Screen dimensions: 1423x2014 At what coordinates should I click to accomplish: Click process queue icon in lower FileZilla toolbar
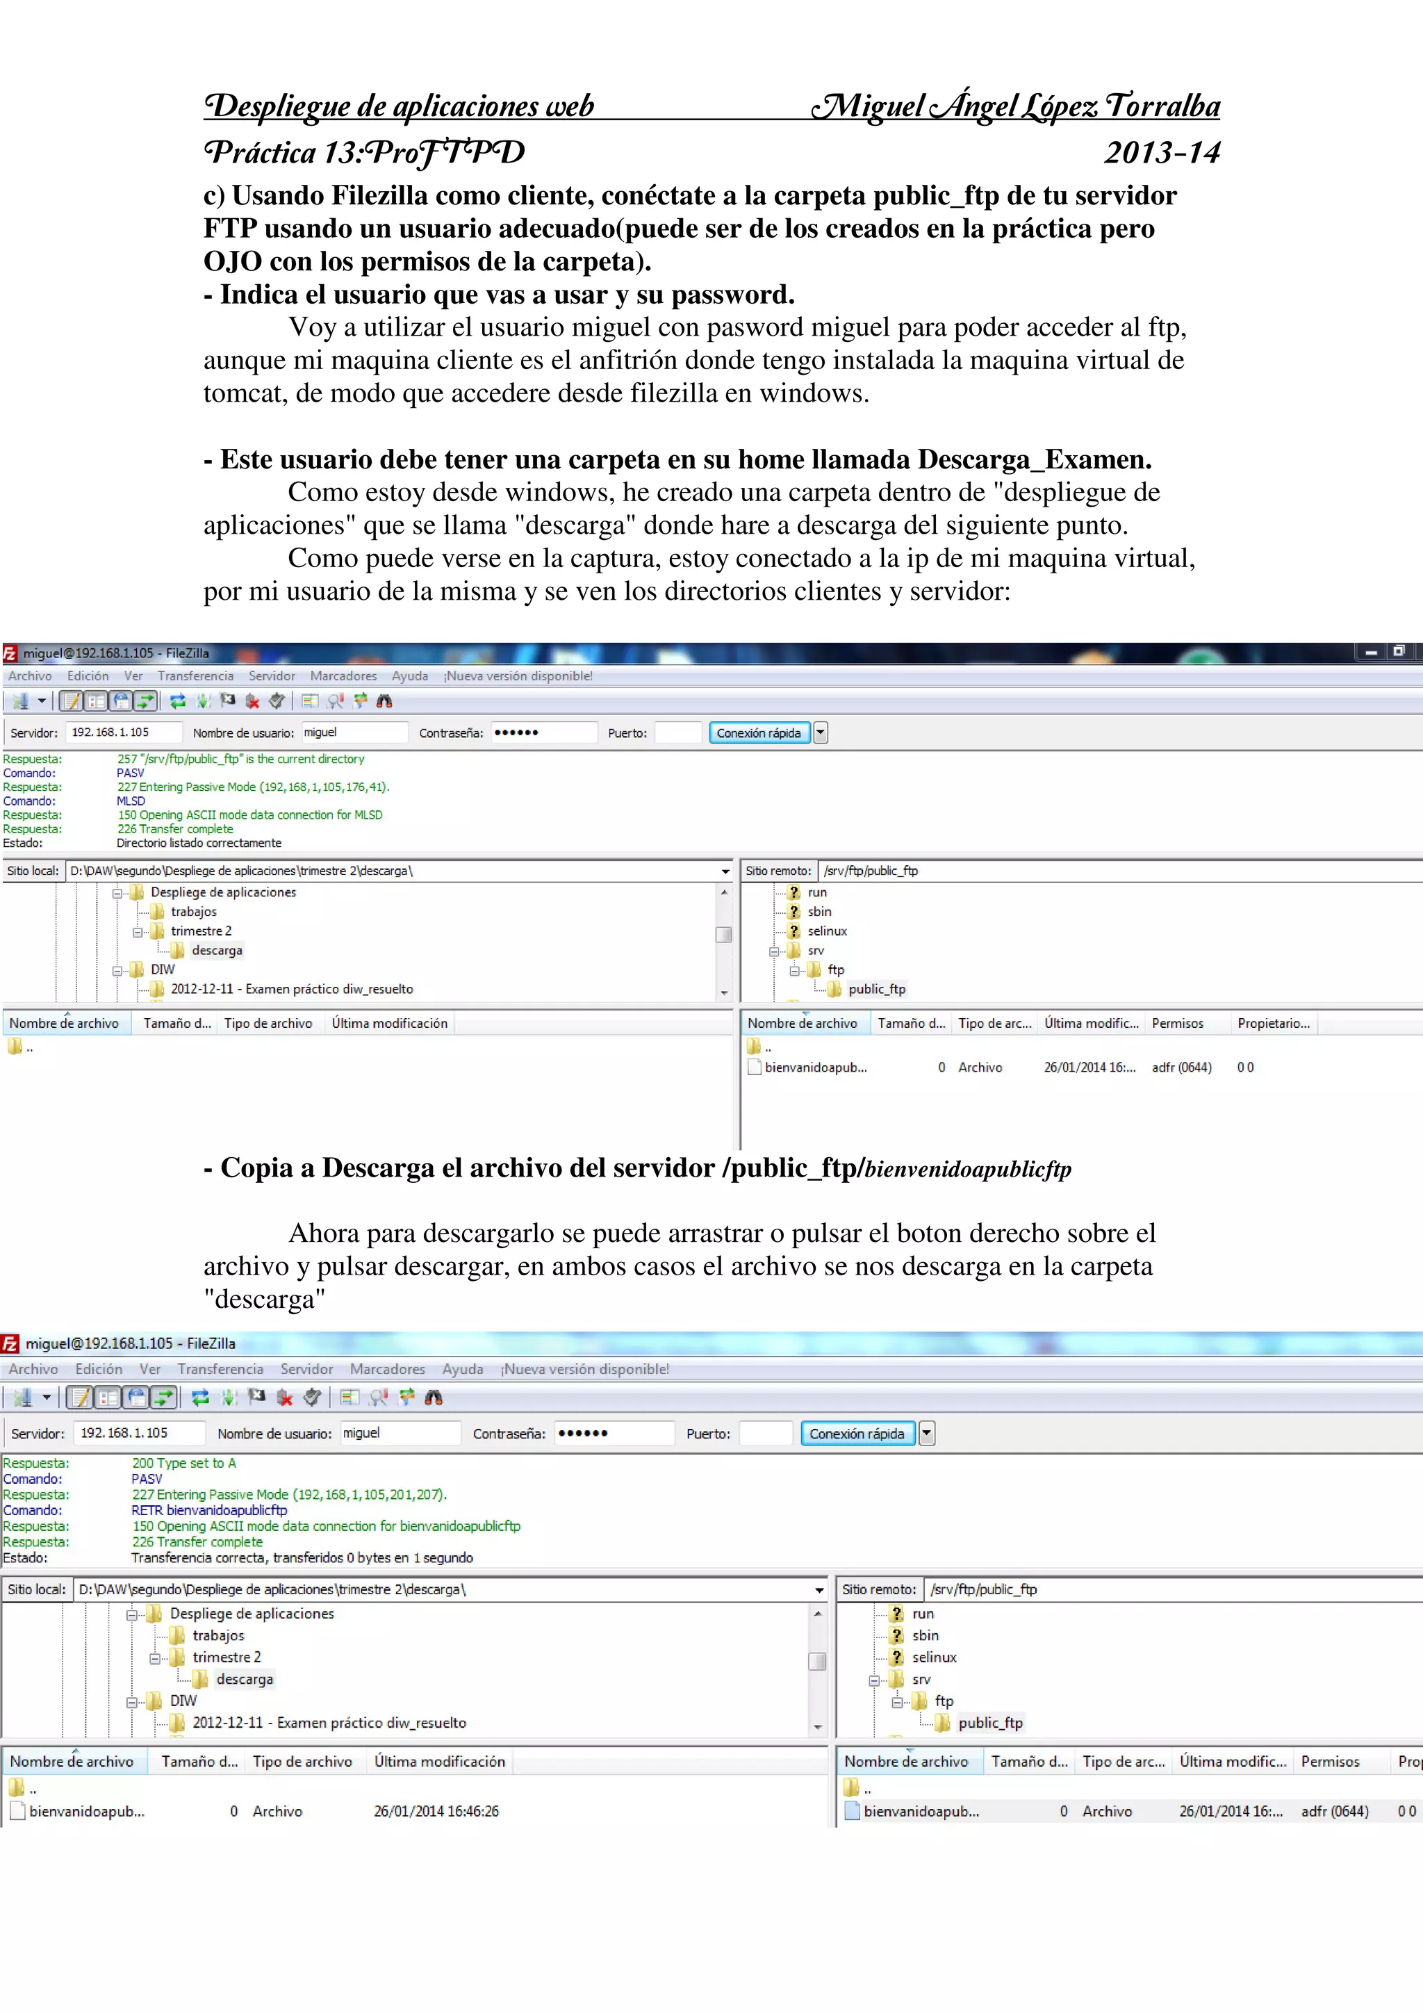229,1398
